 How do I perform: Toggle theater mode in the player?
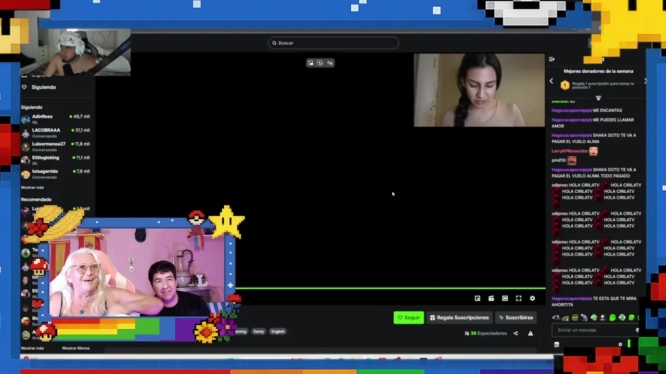click(x=505, y=298)
